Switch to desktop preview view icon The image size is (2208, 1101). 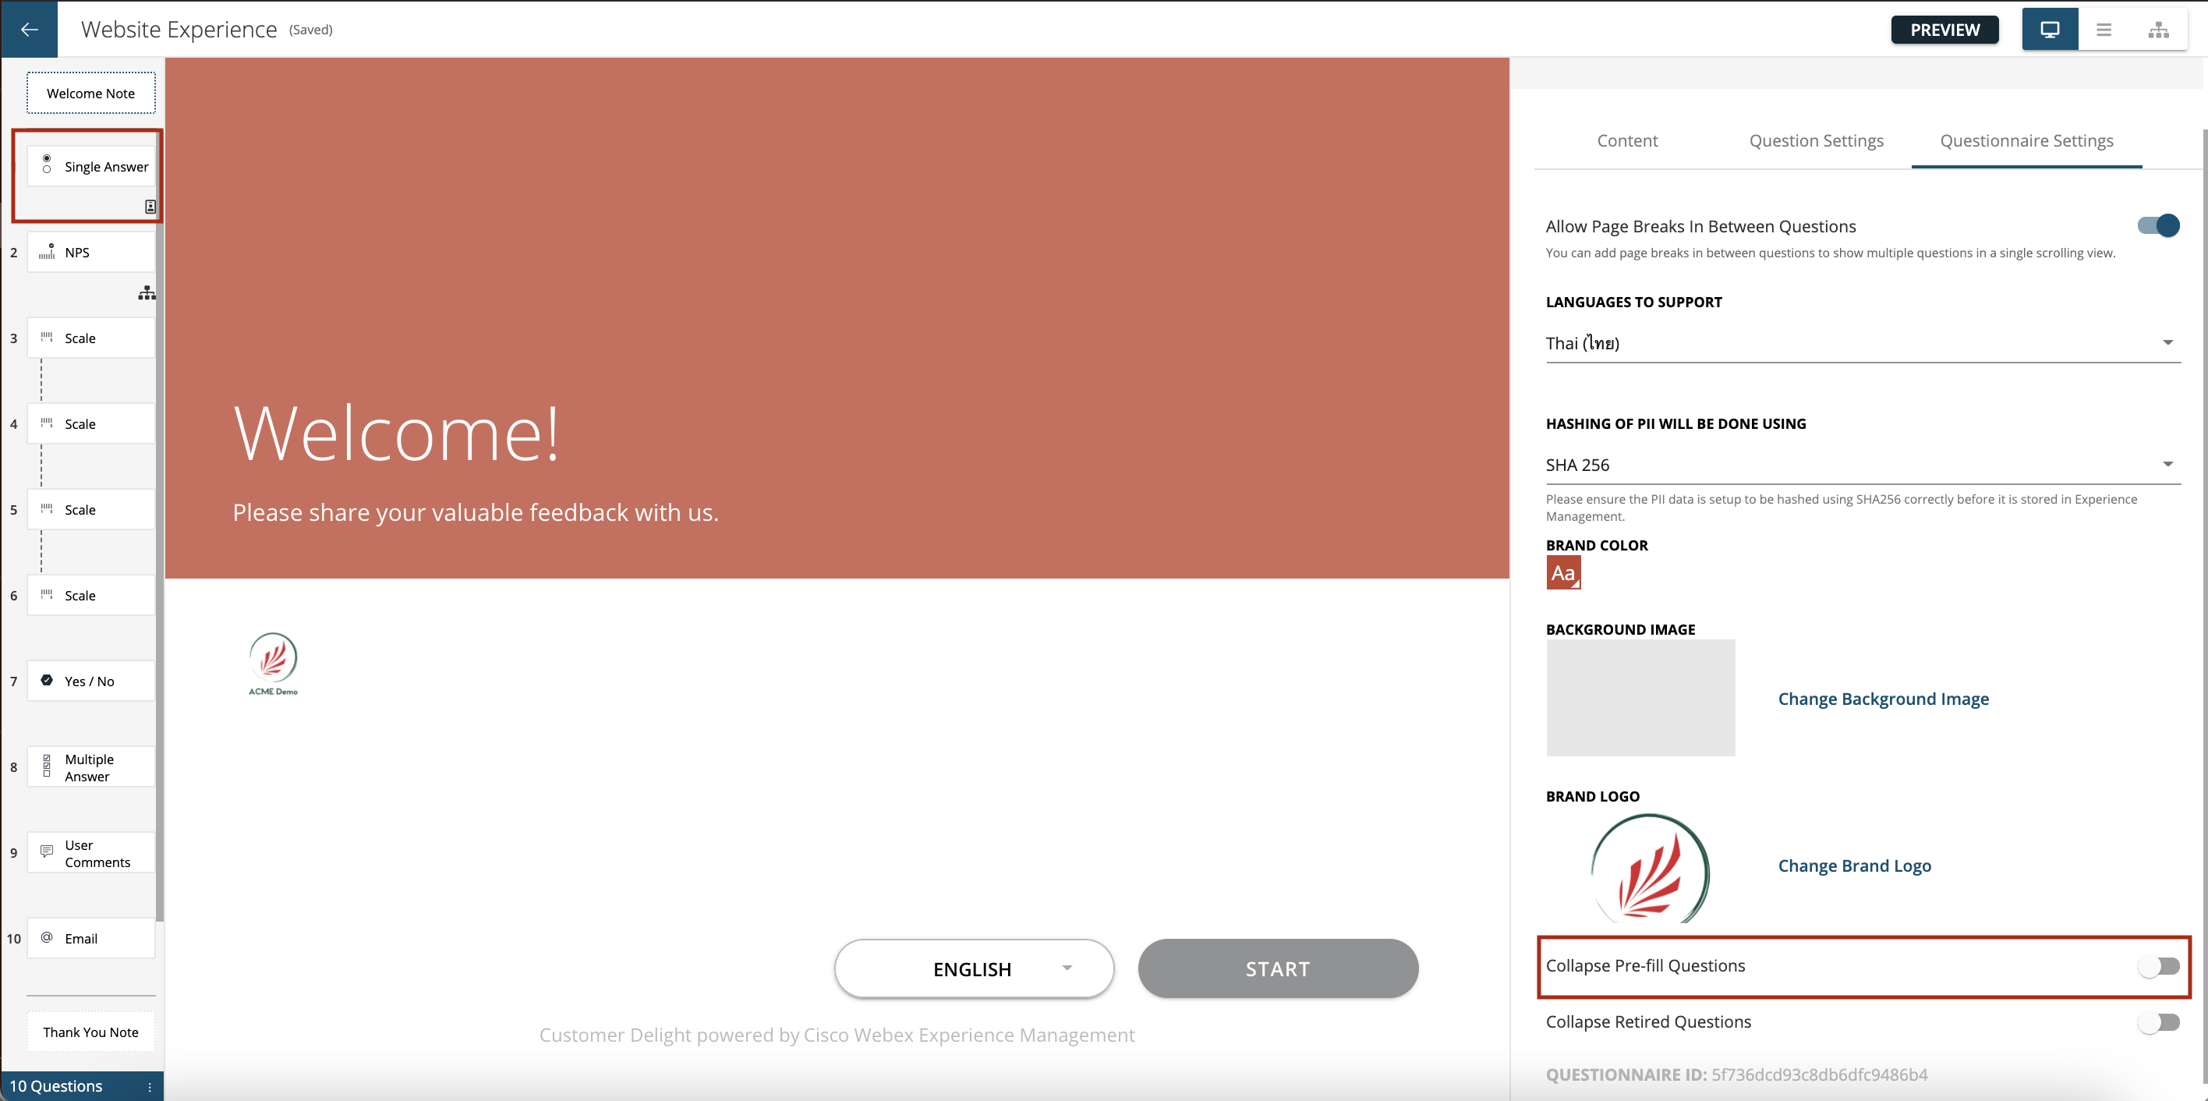[x=2050, y=29]
